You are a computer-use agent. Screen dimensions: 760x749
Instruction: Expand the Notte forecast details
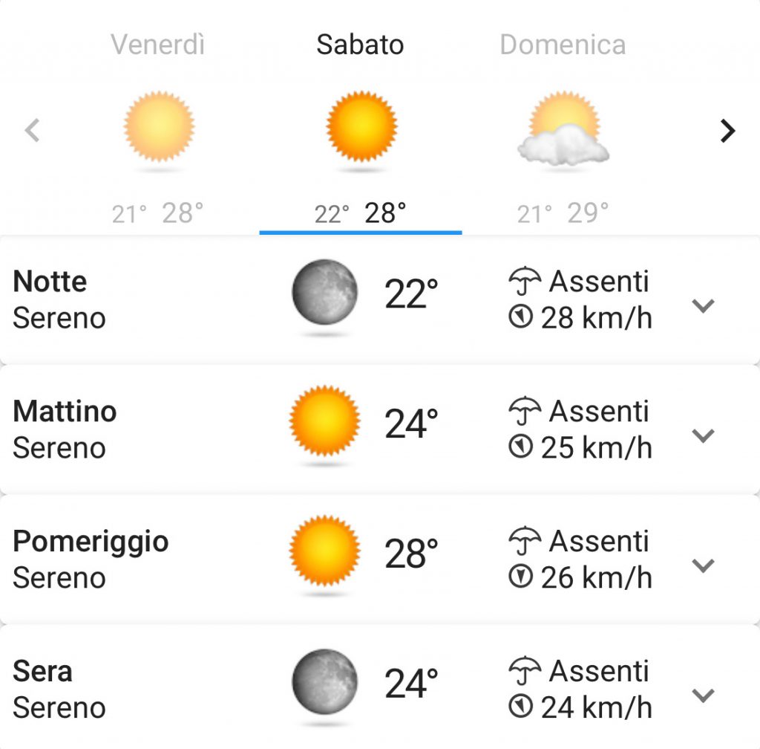click(x=704, y=305)
